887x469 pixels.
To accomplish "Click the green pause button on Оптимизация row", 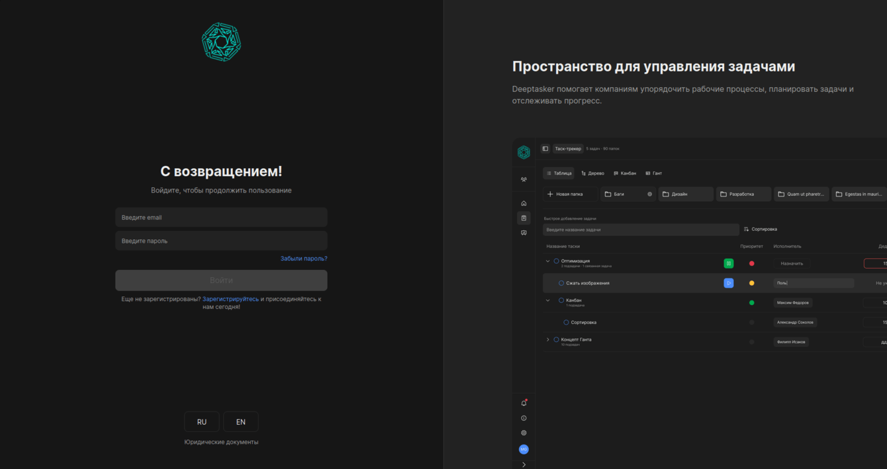I will 728,263.
